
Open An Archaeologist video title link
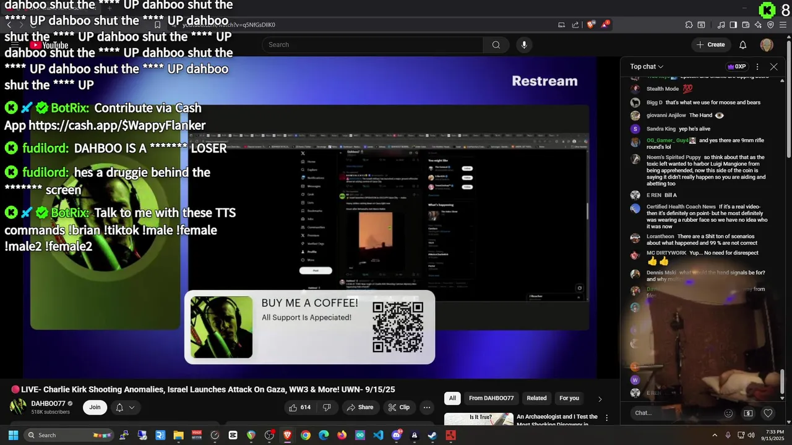[x=557, y=420]
